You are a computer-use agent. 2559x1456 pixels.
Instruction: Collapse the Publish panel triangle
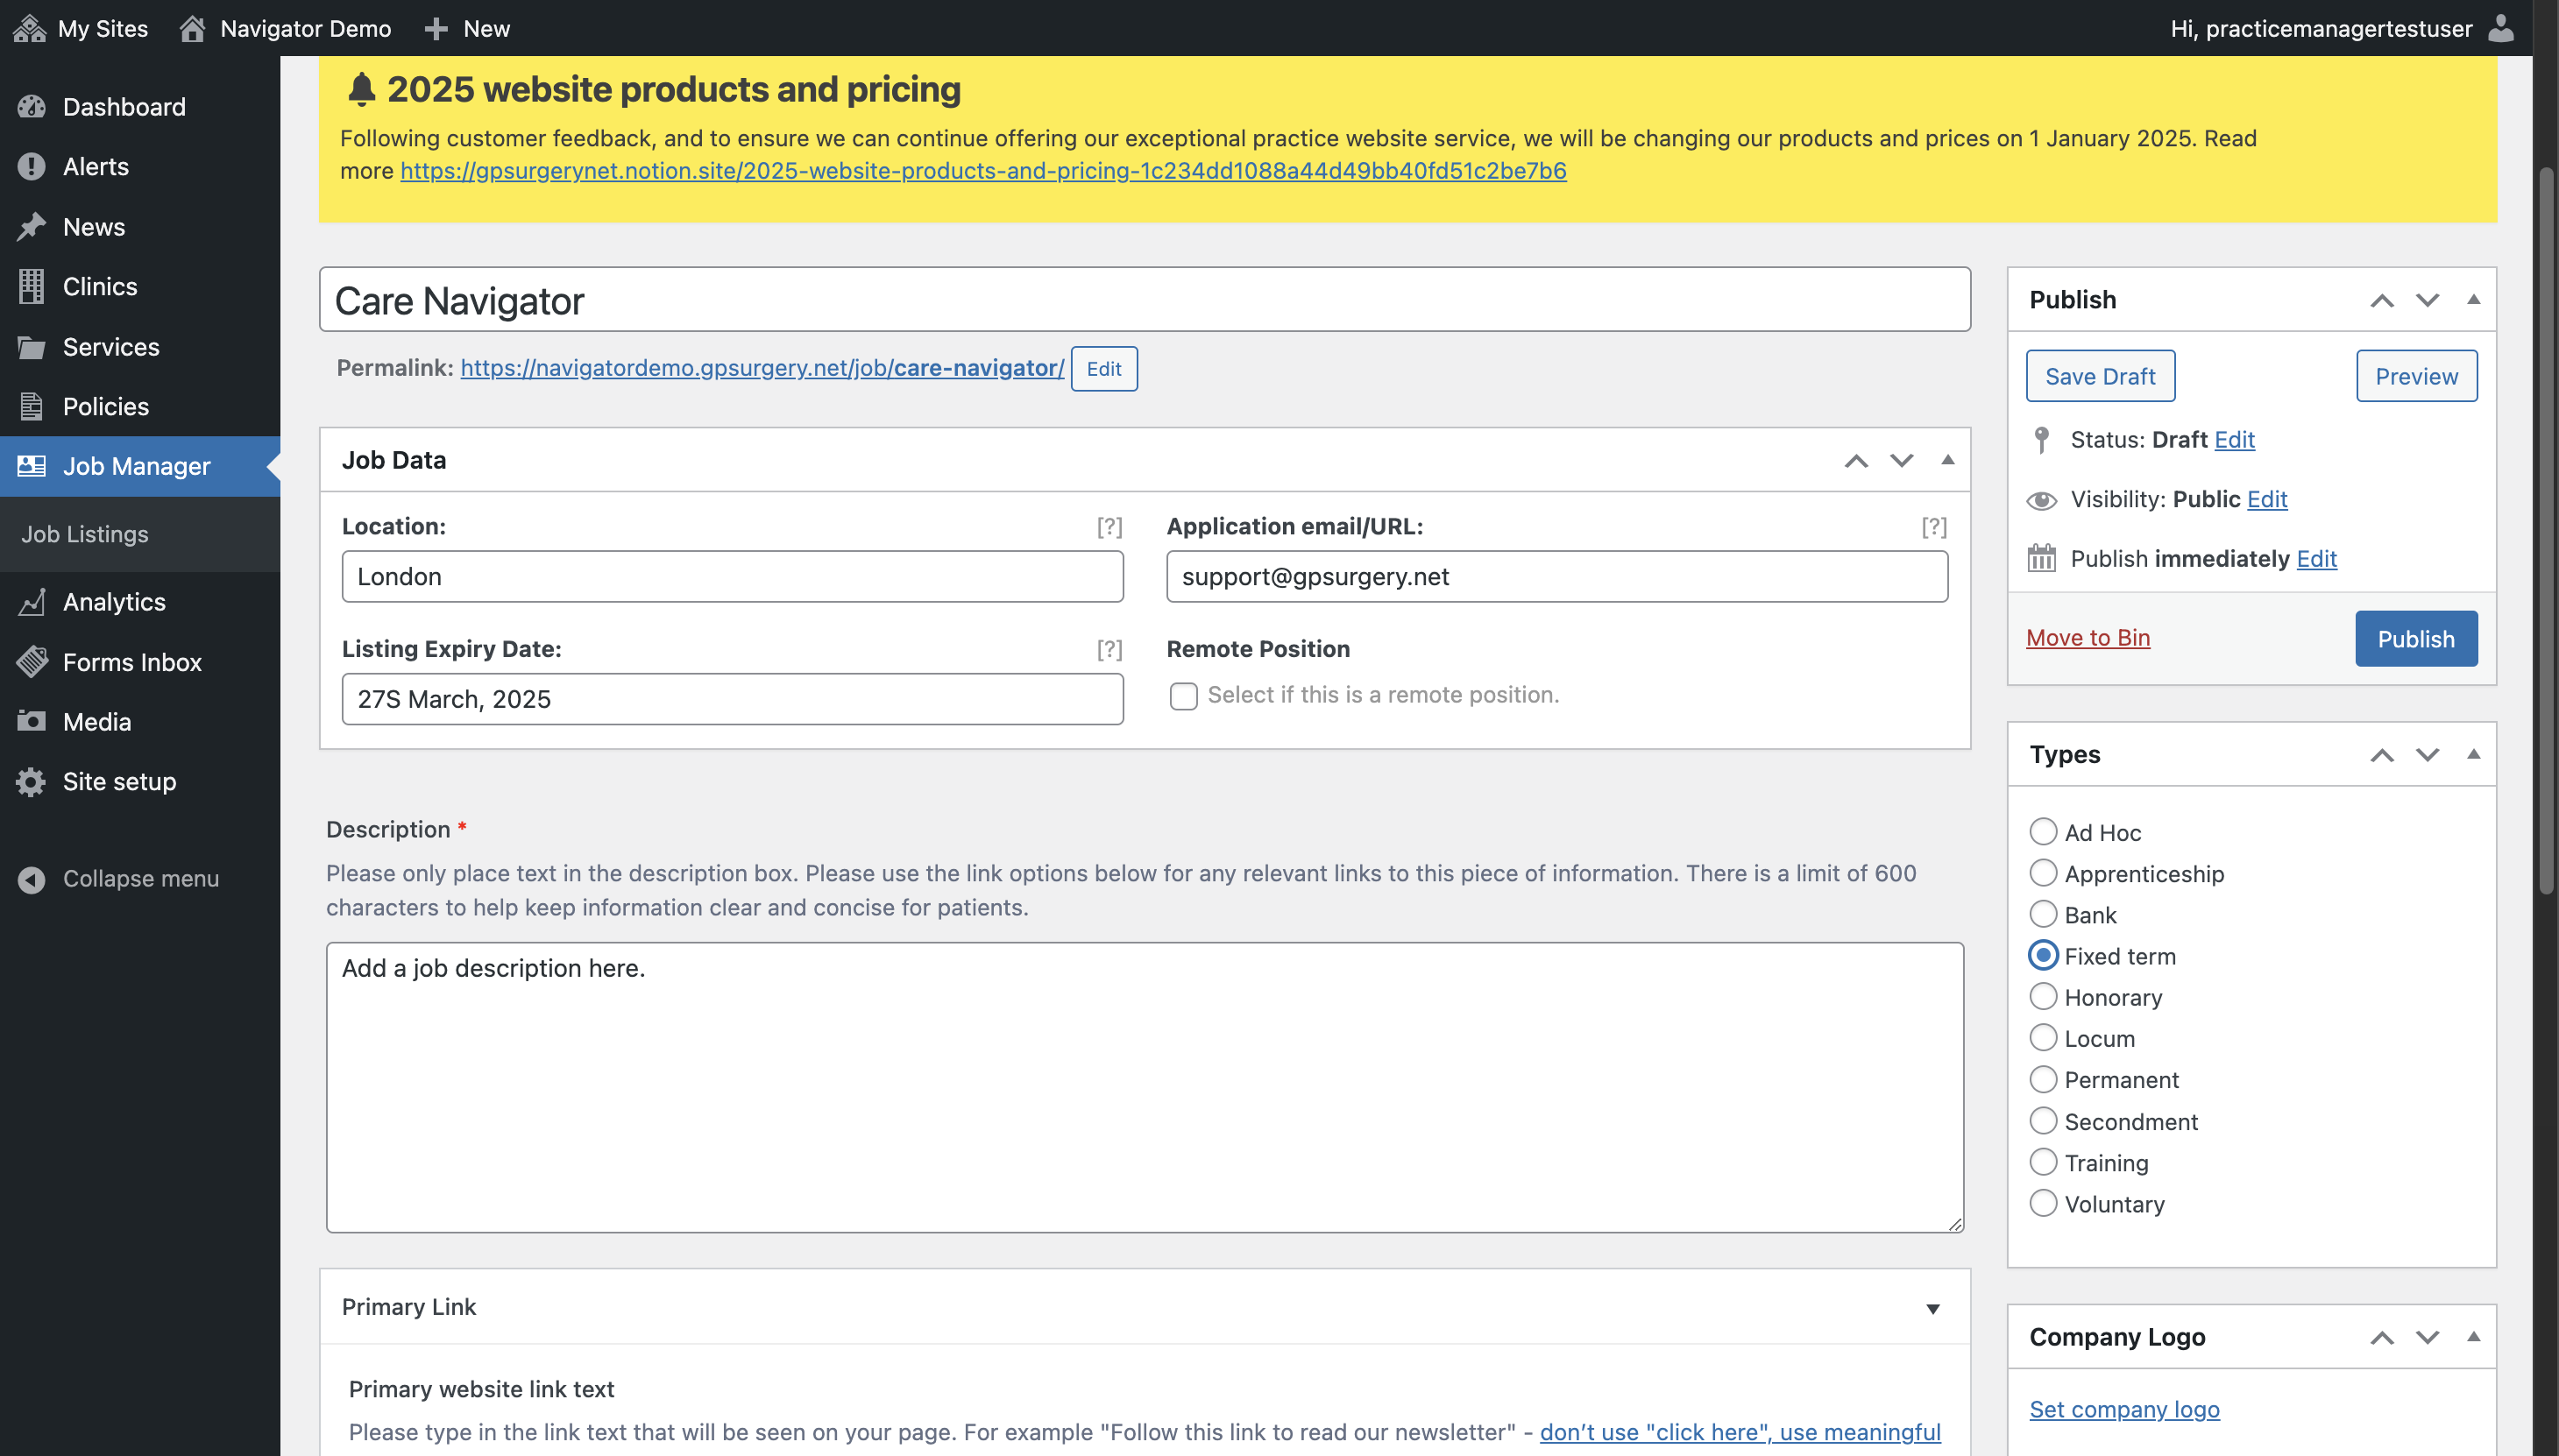(x=2474, y=299)
